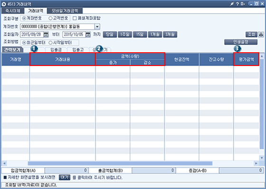The width and height of the screenshot is (266, 189).
Task: Open the title bar menu icon beside help
Action: coord(243,4)
